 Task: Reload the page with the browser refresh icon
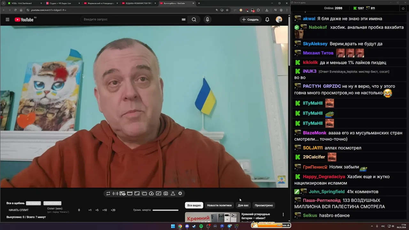pos(15,10)
